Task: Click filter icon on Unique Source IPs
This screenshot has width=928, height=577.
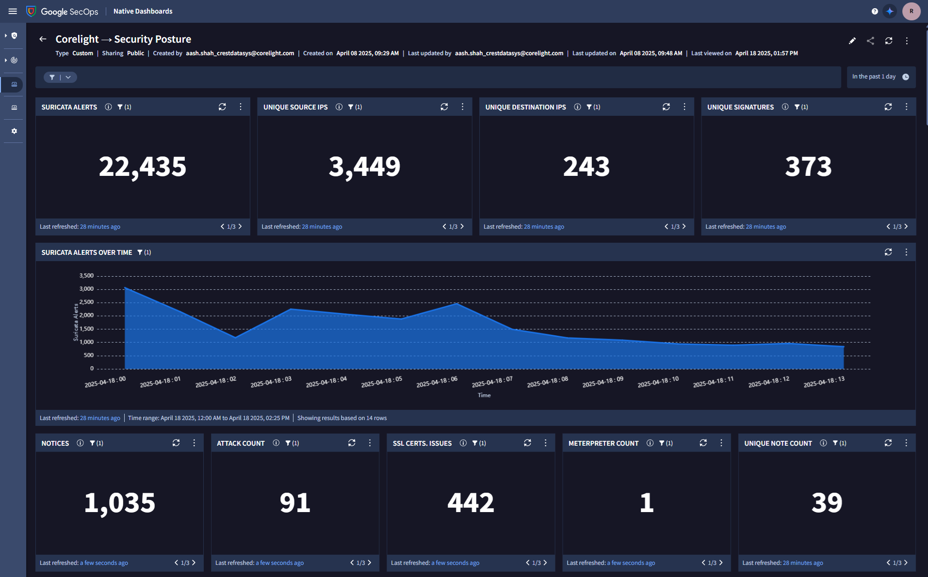Action: tap(351, 107)
